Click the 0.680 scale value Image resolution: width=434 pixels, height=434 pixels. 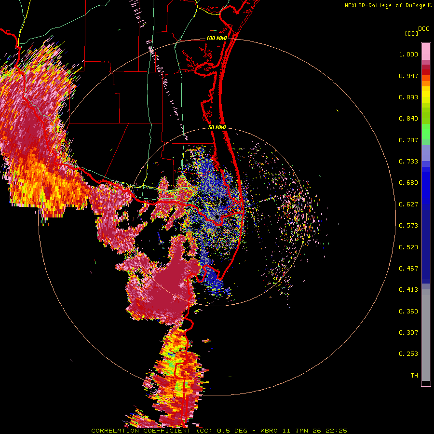point(408,183)
